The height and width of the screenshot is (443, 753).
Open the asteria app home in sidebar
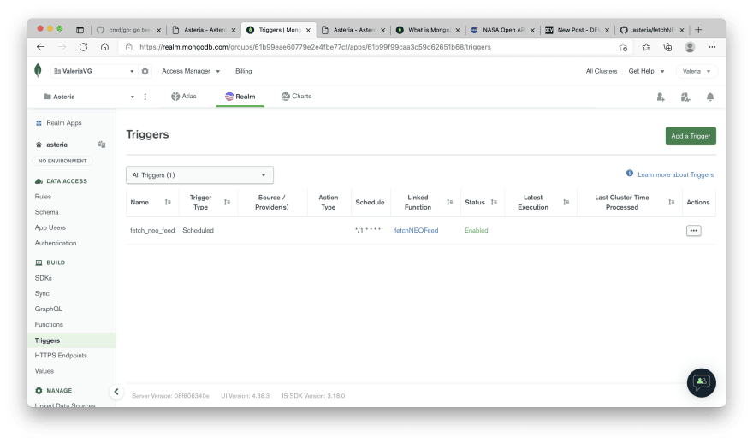click(56, 145)
